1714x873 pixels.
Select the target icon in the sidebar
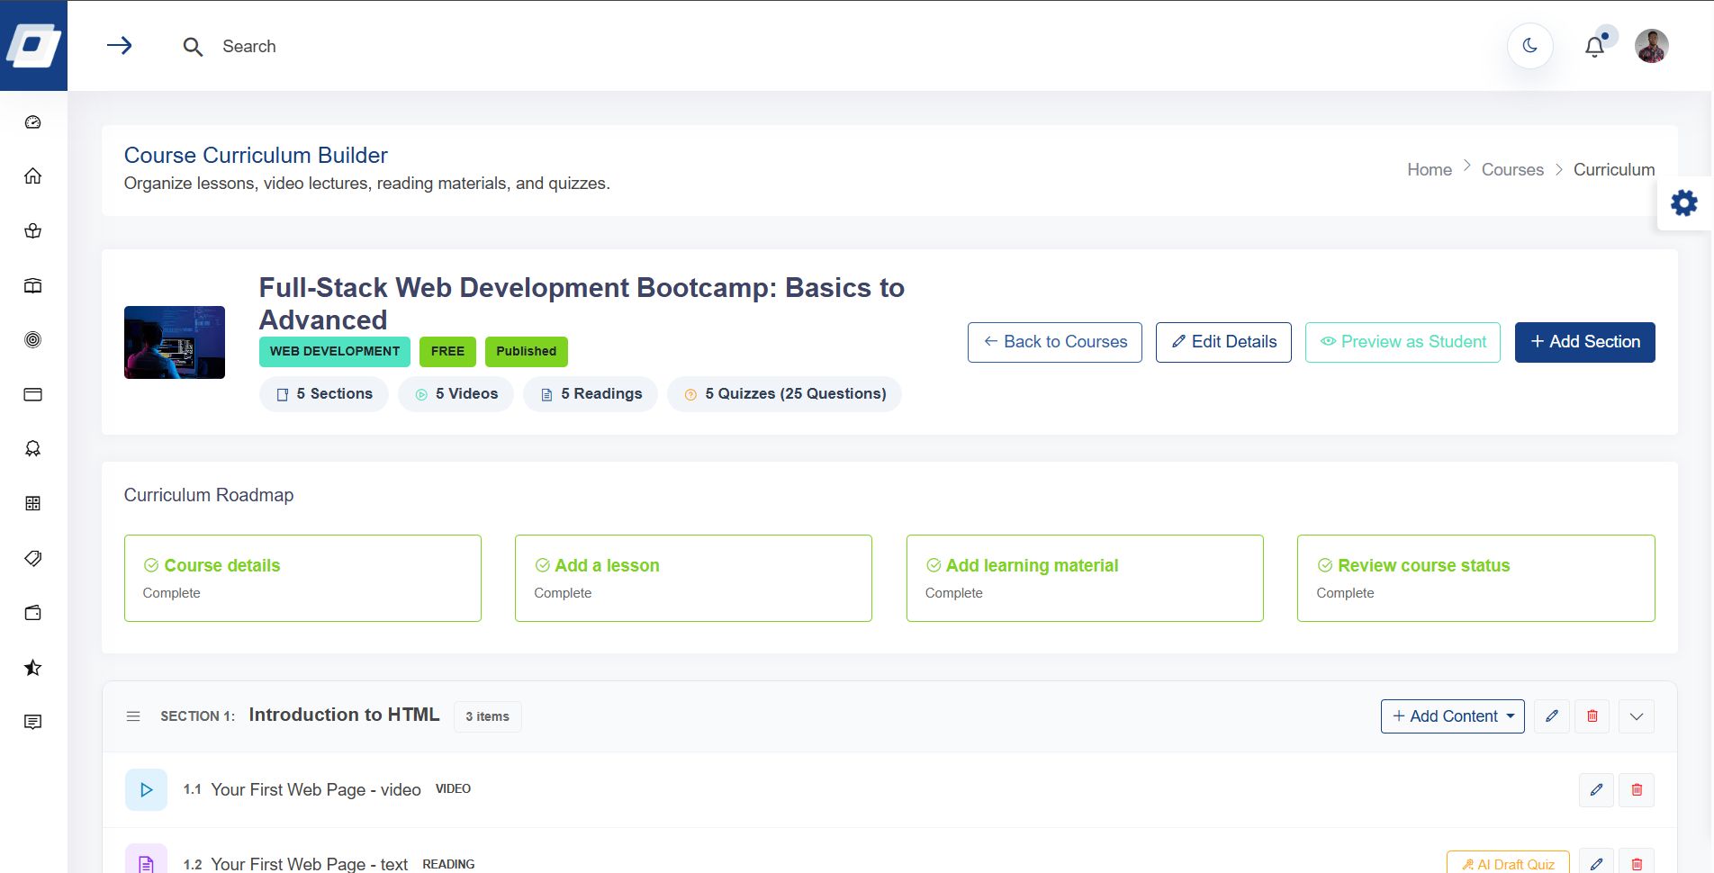(x=33, y=340)
